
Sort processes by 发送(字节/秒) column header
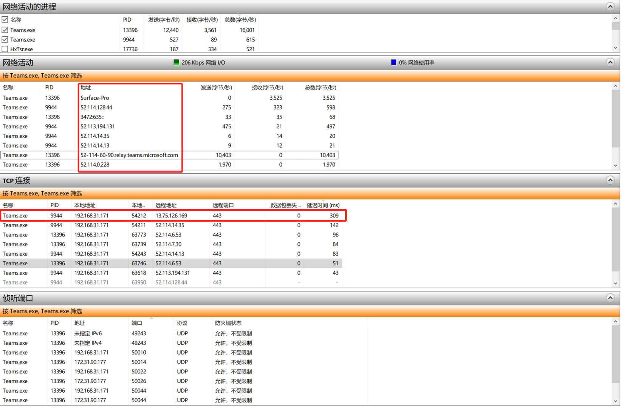point(163,20)
